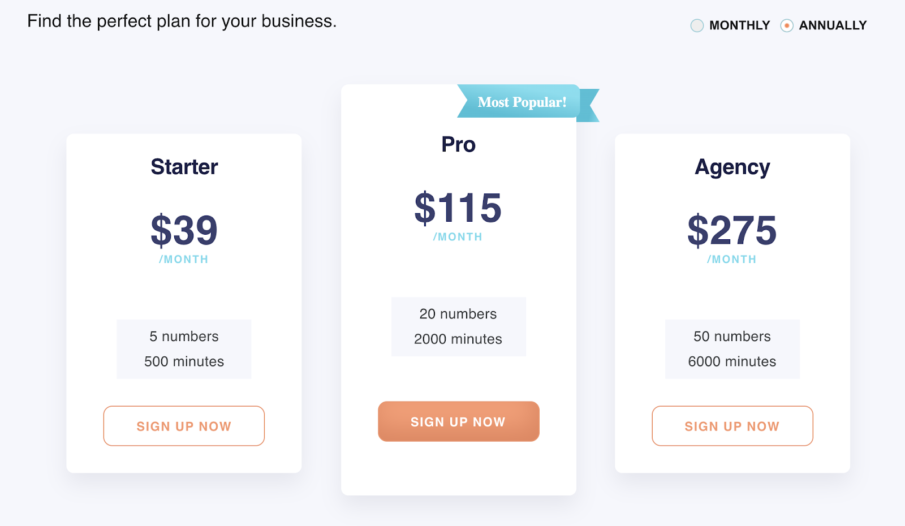
Task: Sign up for the Pro plan
Action: [458, 421]
